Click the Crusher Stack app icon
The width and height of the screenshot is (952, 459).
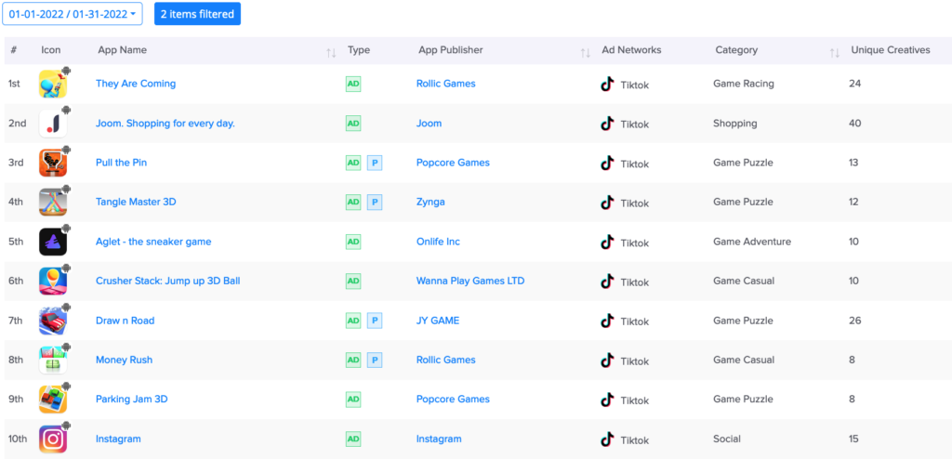point(53,282)
